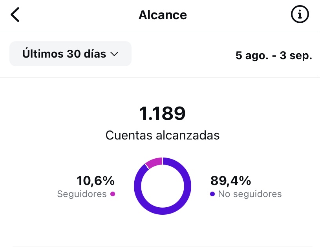Click the back arrow to exit Alcance
The image size is (320, 250).
(15, 15)
